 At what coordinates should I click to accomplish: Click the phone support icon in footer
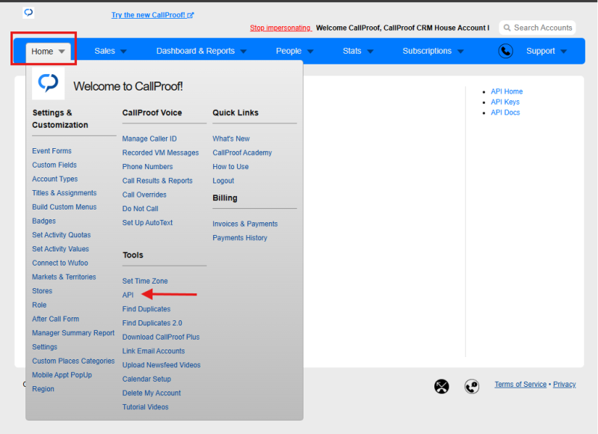pos(472,386)
